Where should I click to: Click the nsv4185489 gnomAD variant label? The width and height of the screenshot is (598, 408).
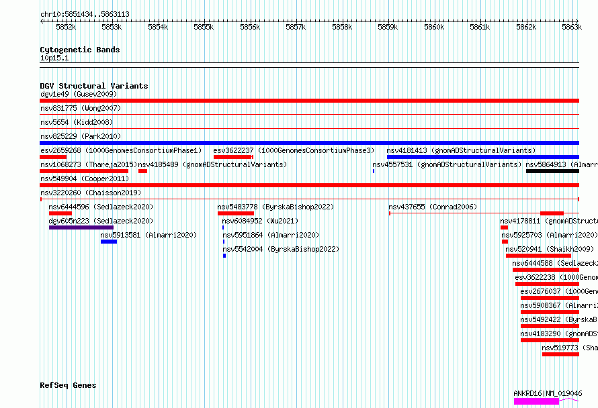tap(212, 164)
